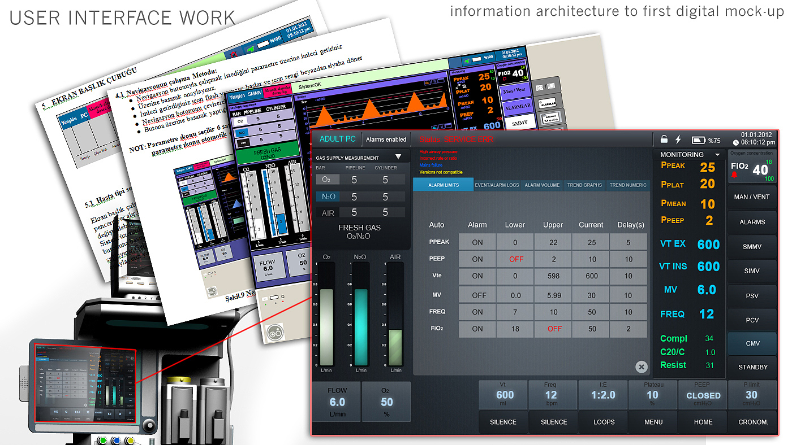
Task: Open the LOOPS button
Action: pyautogui.click(x=603, y=422)
